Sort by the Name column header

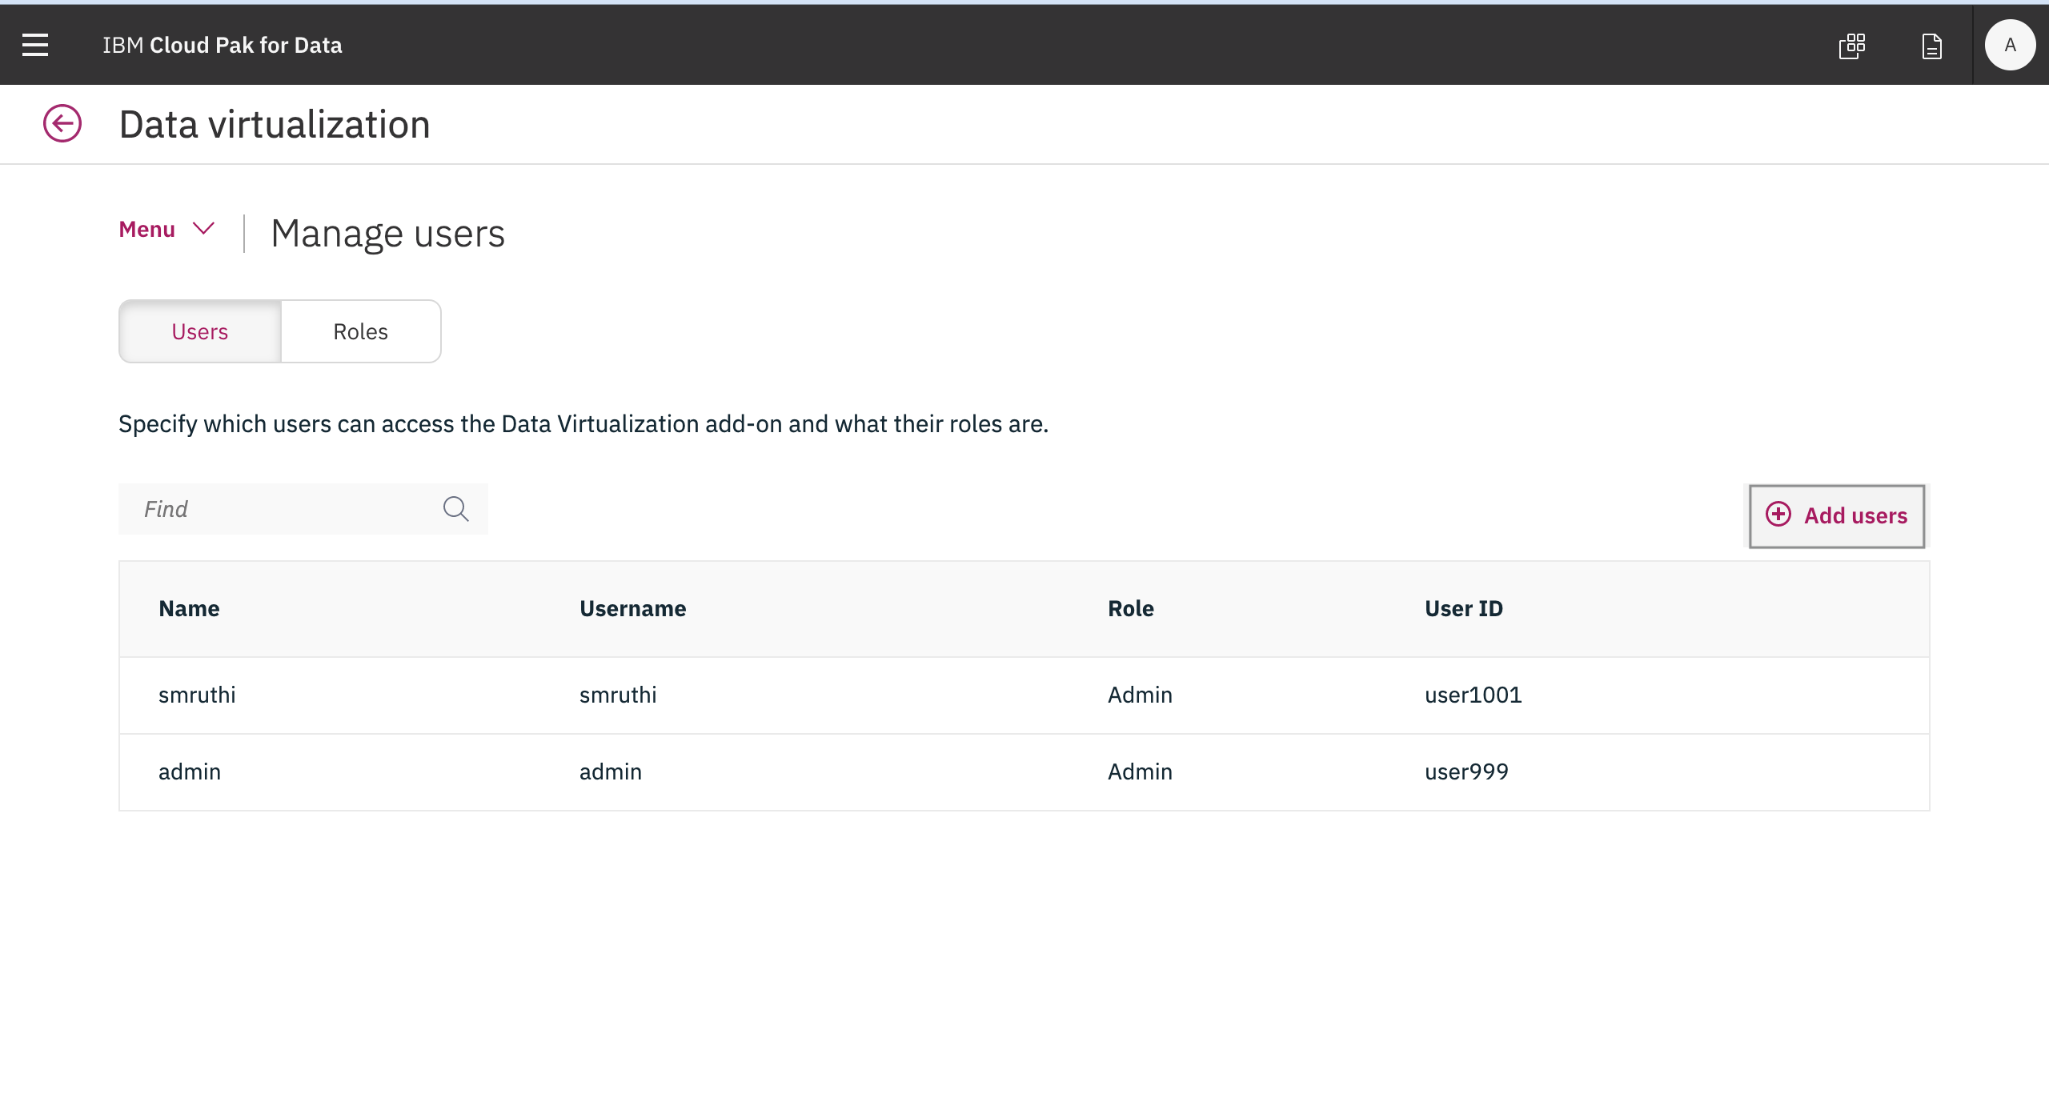point(189,608)
